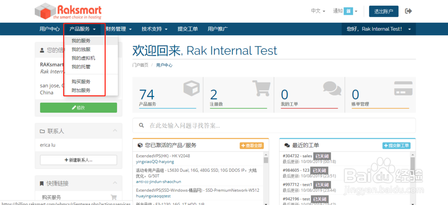Click the 2 注册数 stat tile
The image size is (448, 205).
point(239,95)
